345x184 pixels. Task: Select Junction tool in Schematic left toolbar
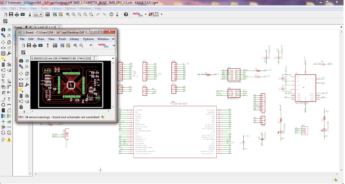click(x=3, y=122)
